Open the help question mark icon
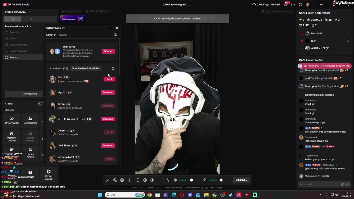 [x=293, y=5]
